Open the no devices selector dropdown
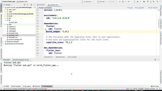 [88, 2]
